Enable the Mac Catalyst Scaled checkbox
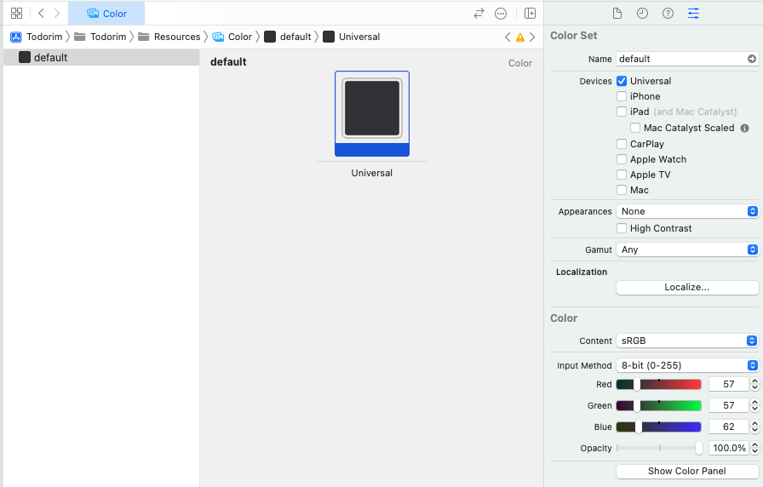 [x=635, y=128]
